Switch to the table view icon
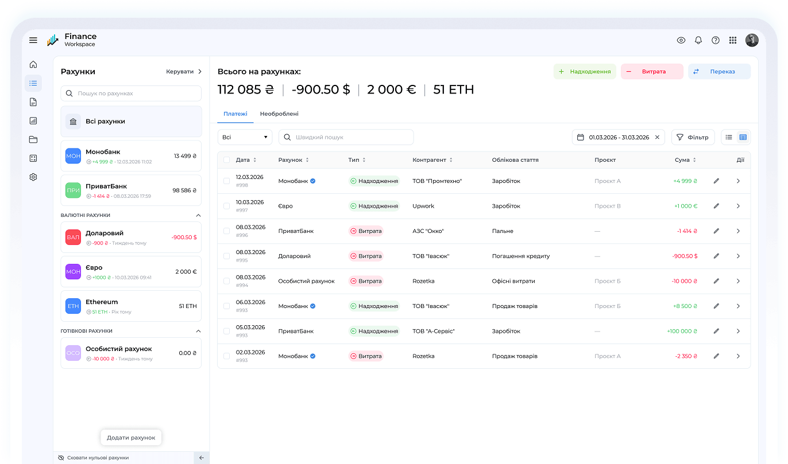Viewport: 788px width, 464px height. click(743, 137)
